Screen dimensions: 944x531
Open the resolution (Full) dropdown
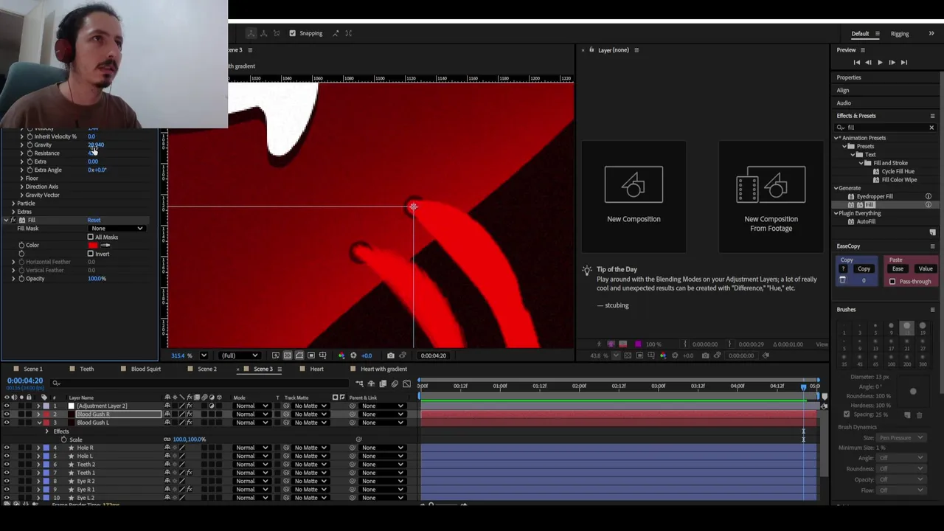point(238,355)
